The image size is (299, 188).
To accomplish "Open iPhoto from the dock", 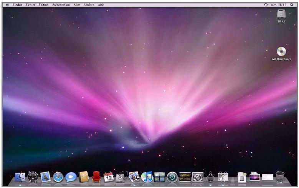I will click(x=134, y=177).
